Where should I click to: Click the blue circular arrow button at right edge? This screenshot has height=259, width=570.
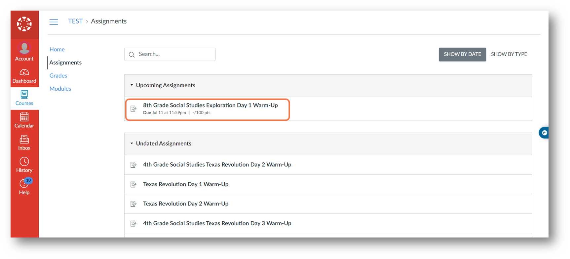point(544,133)
